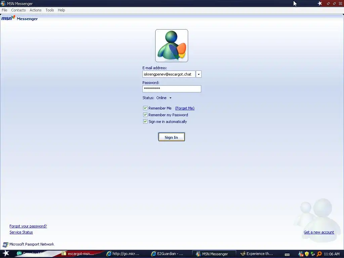
Task: Switch to escargot-msn taskbar item
Action: click(78, 254)
